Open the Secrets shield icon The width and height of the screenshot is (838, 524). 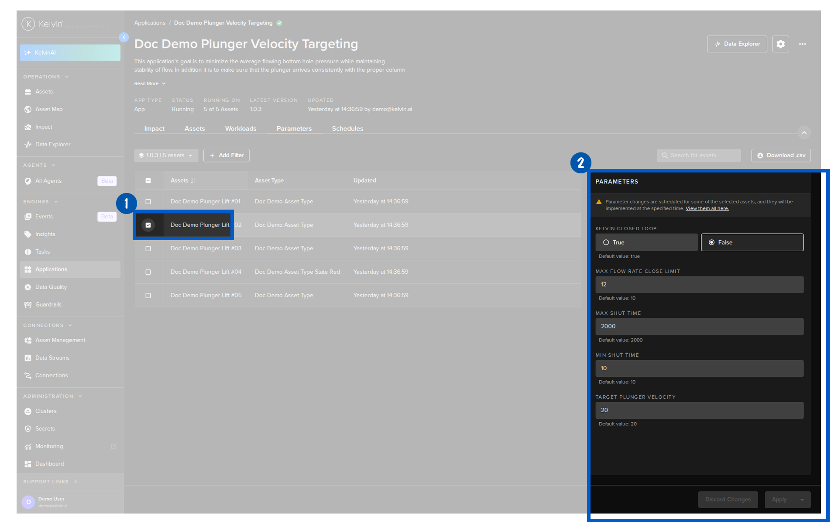click(x=28, y=429)
